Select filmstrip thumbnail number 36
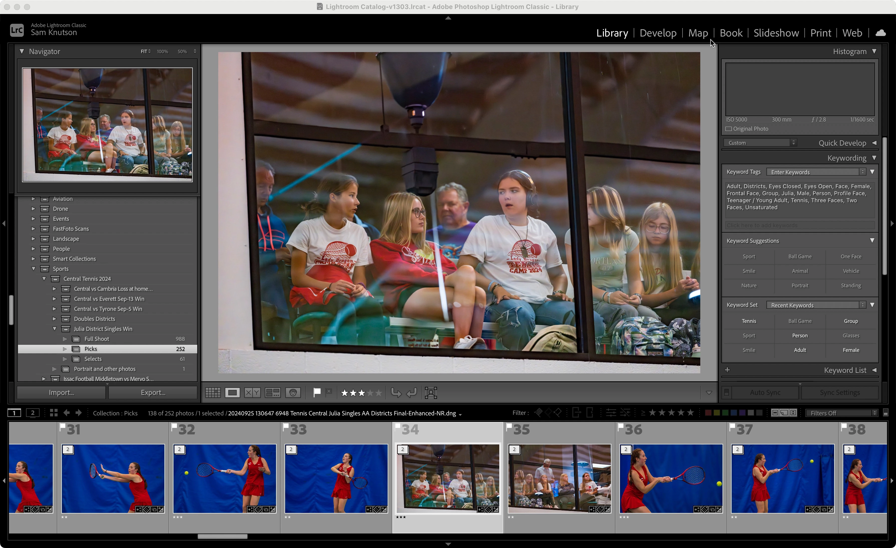 (671, 478)
